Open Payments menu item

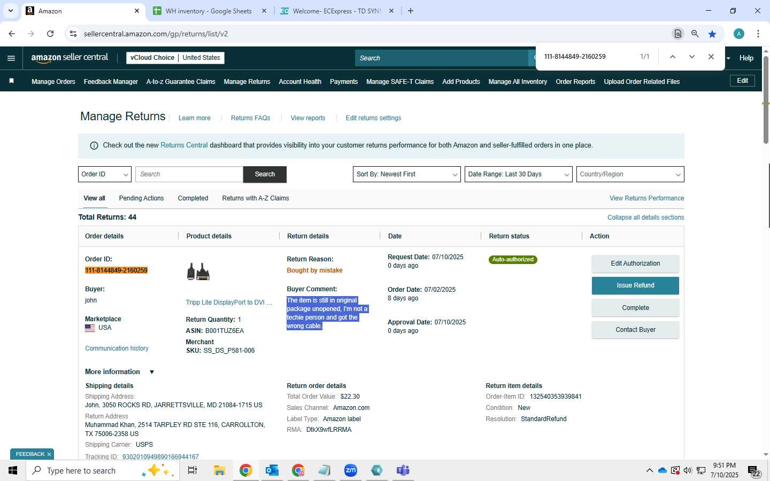click(x=344, y=82)
